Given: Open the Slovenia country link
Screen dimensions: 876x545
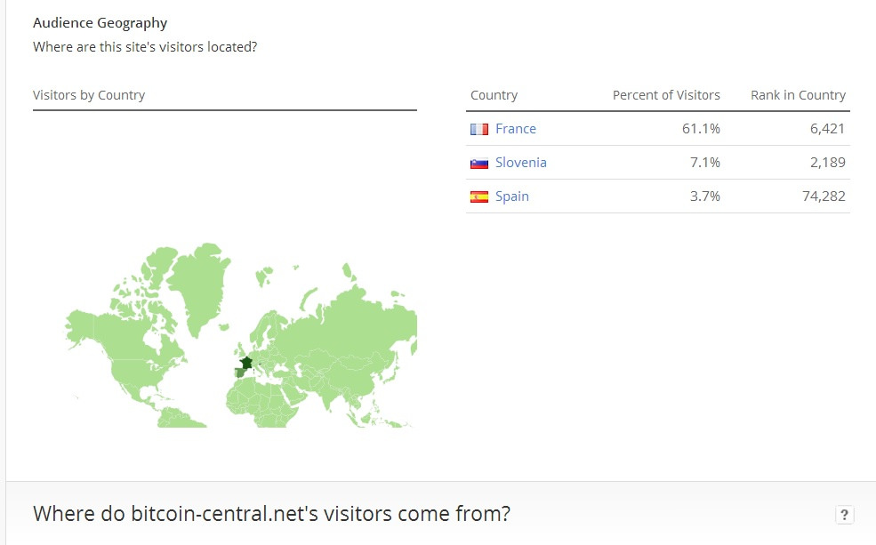Looking at the screenshot, I should [x=520, y=163].
